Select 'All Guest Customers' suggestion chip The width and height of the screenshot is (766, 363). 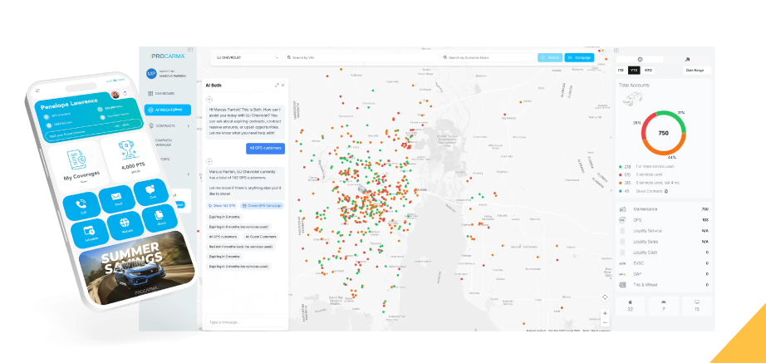[x=260, y=236]
